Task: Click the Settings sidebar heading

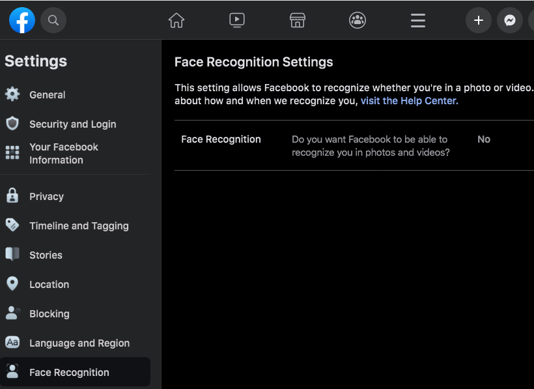Action: 36,61
